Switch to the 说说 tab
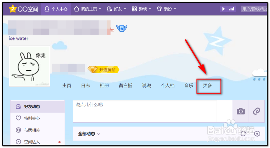The image size is (270, 148). click(x=147, y=85)
